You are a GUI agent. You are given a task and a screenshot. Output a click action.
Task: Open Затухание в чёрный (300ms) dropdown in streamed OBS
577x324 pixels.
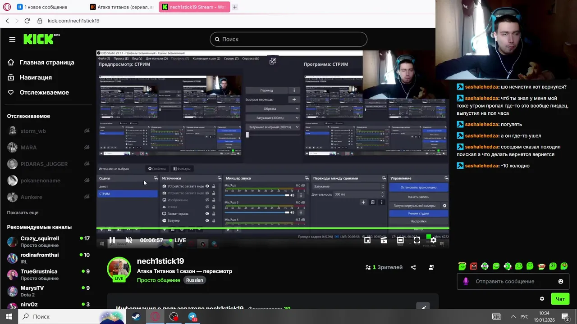point(272,127)
